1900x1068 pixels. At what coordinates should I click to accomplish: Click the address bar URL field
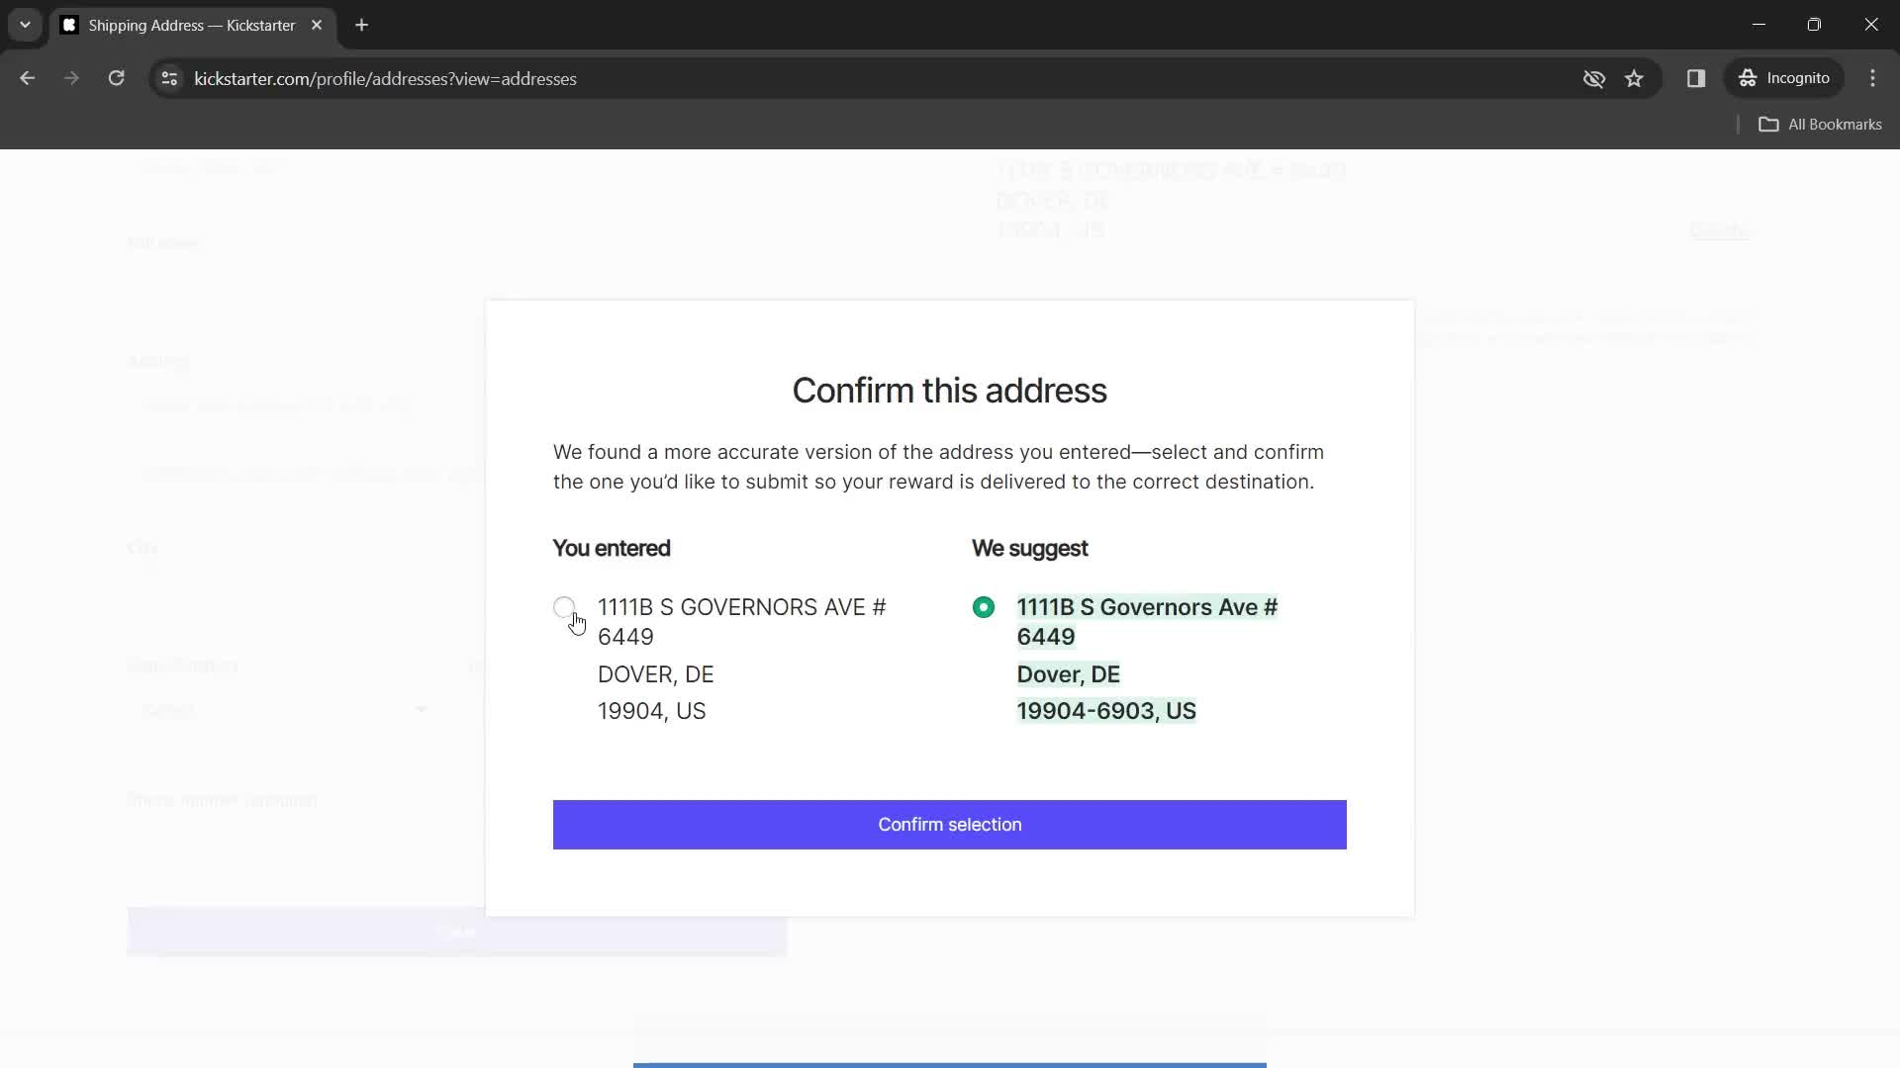point(385,78)
